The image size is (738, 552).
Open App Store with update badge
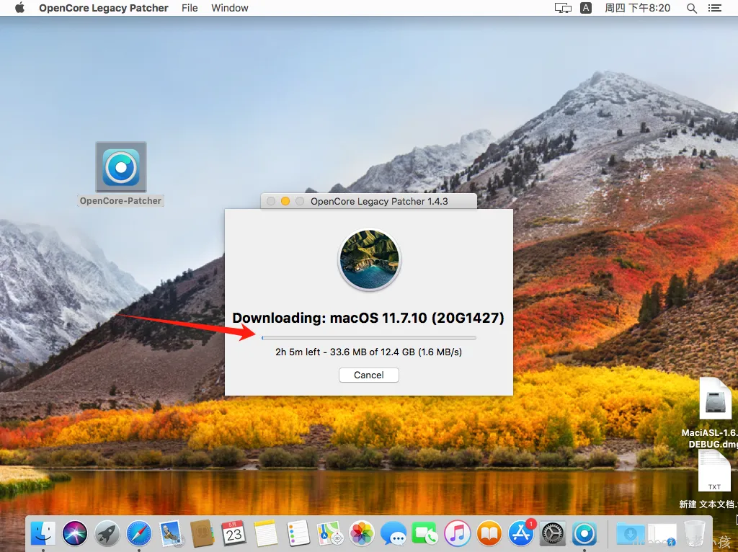tap(521, 534)
